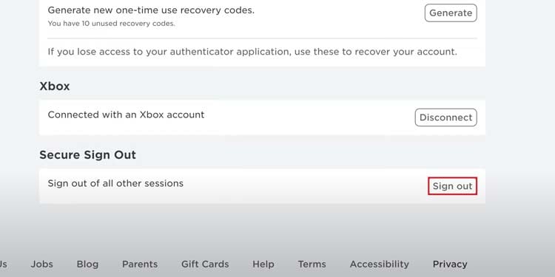
Task: Select the bold Privacy footer link
Action: (x=450, y=264)
